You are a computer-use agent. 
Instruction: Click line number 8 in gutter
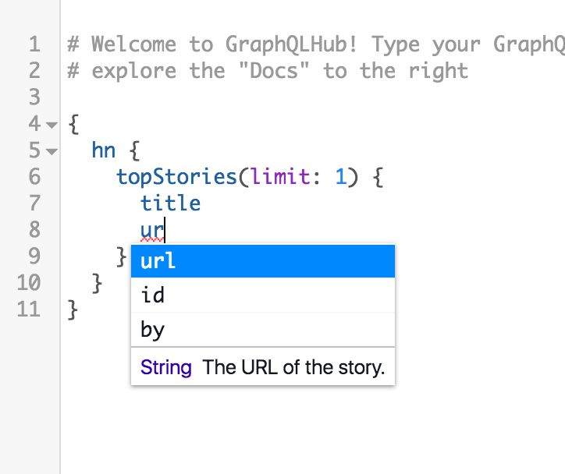pos(34,230)
